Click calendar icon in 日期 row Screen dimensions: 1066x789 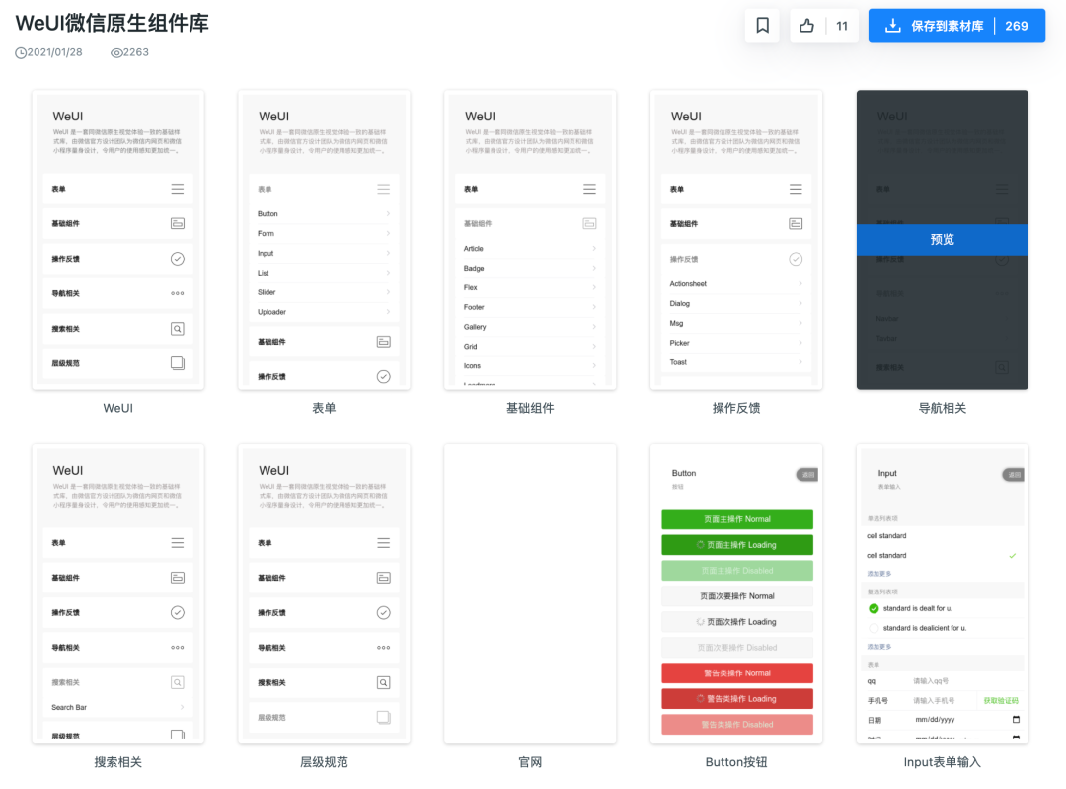point(1016,720)
